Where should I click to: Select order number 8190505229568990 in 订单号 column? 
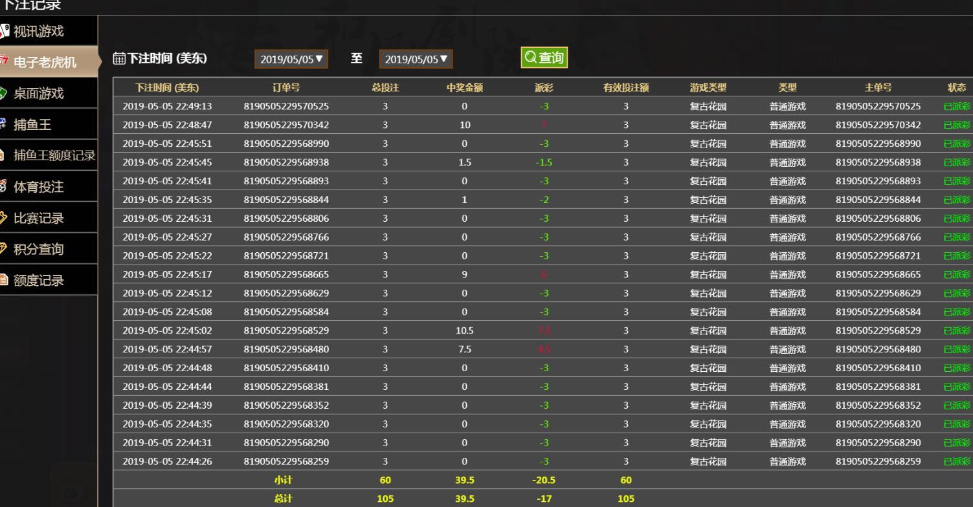(x=286, y=144)
